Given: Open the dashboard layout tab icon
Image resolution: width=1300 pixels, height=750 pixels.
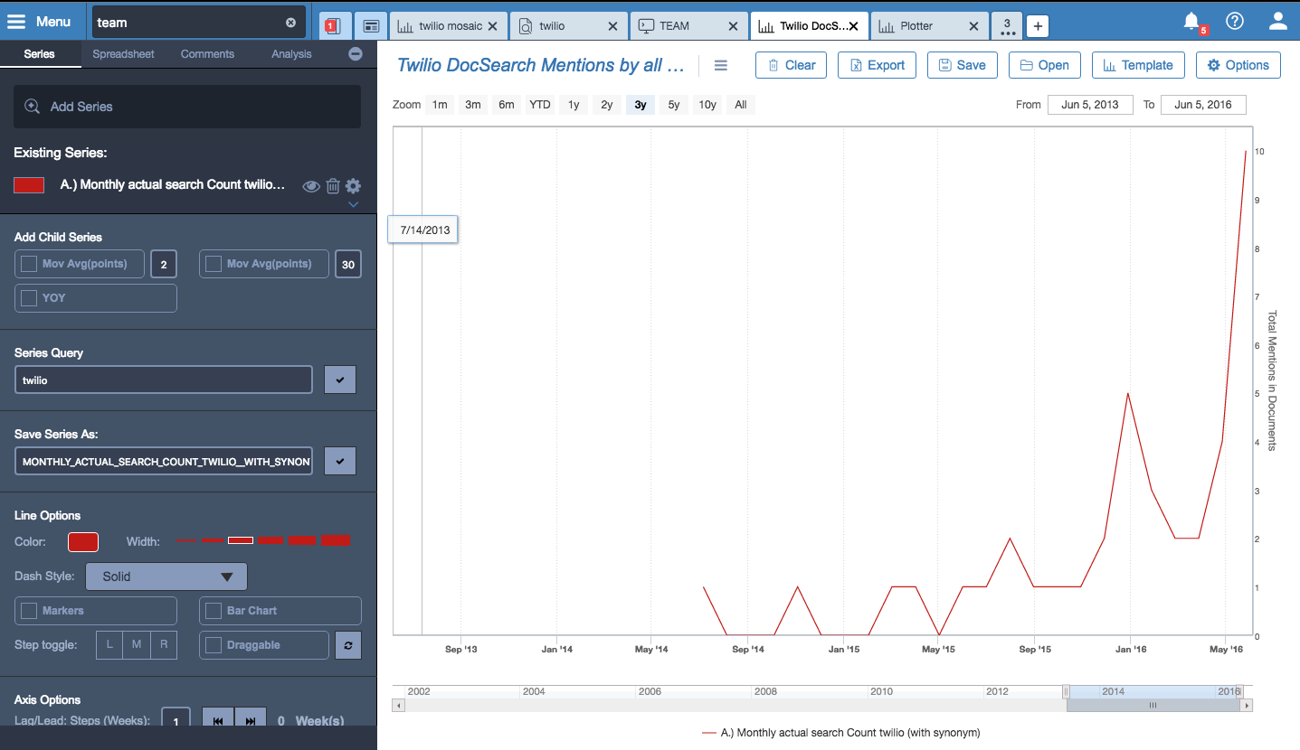Looking at the screenshot, I should click(371, 26).
